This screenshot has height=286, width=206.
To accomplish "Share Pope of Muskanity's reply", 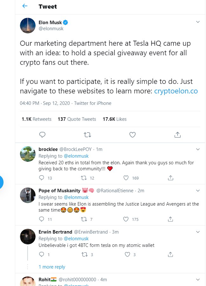I will coord(170,219).
